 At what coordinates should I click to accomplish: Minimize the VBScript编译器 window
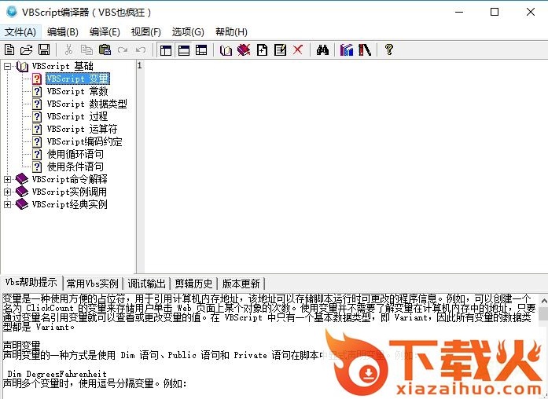(460, 13)
